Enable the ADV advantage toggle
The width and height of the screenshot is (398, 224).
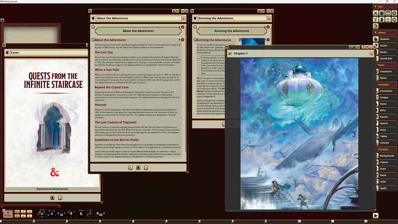pyautogui.click(x=17, y=212)
